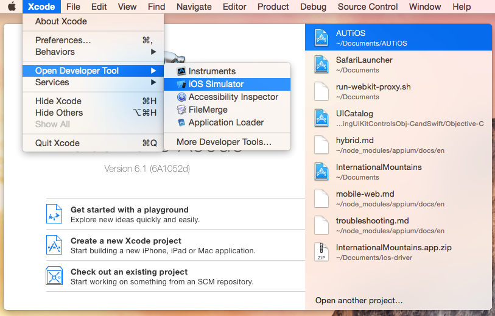
Task: Open the Edit menu
Action: [99, 7]
